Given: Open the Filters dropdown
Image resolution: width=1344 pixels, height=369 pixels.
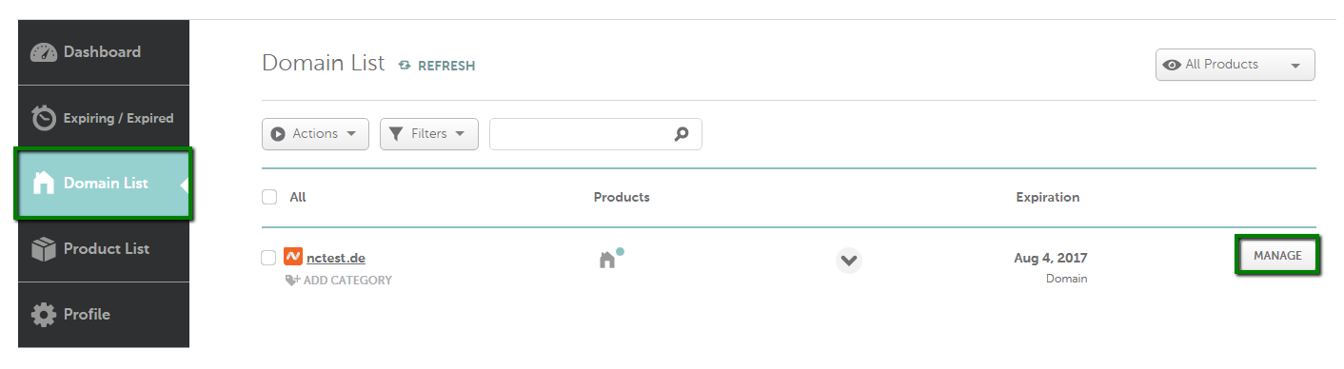Looking at the screenshot, I should pyautogui.click(x=429, y=134).
